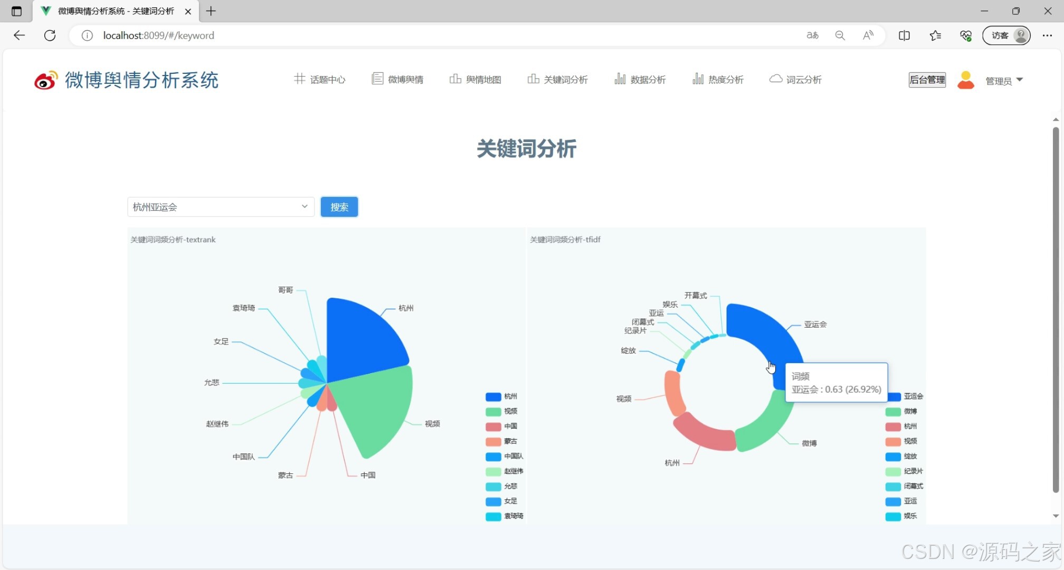Image resolution: width=1064 pixels, height=570 pixels.
Task: Click the 中国 red legend swatch
Action: 493,426
